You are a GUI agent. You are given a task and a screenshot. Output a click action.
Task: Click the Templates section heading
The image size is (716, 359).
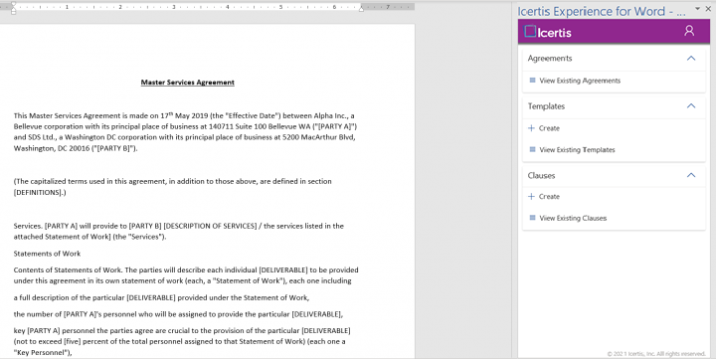click(x=546, y=106)
